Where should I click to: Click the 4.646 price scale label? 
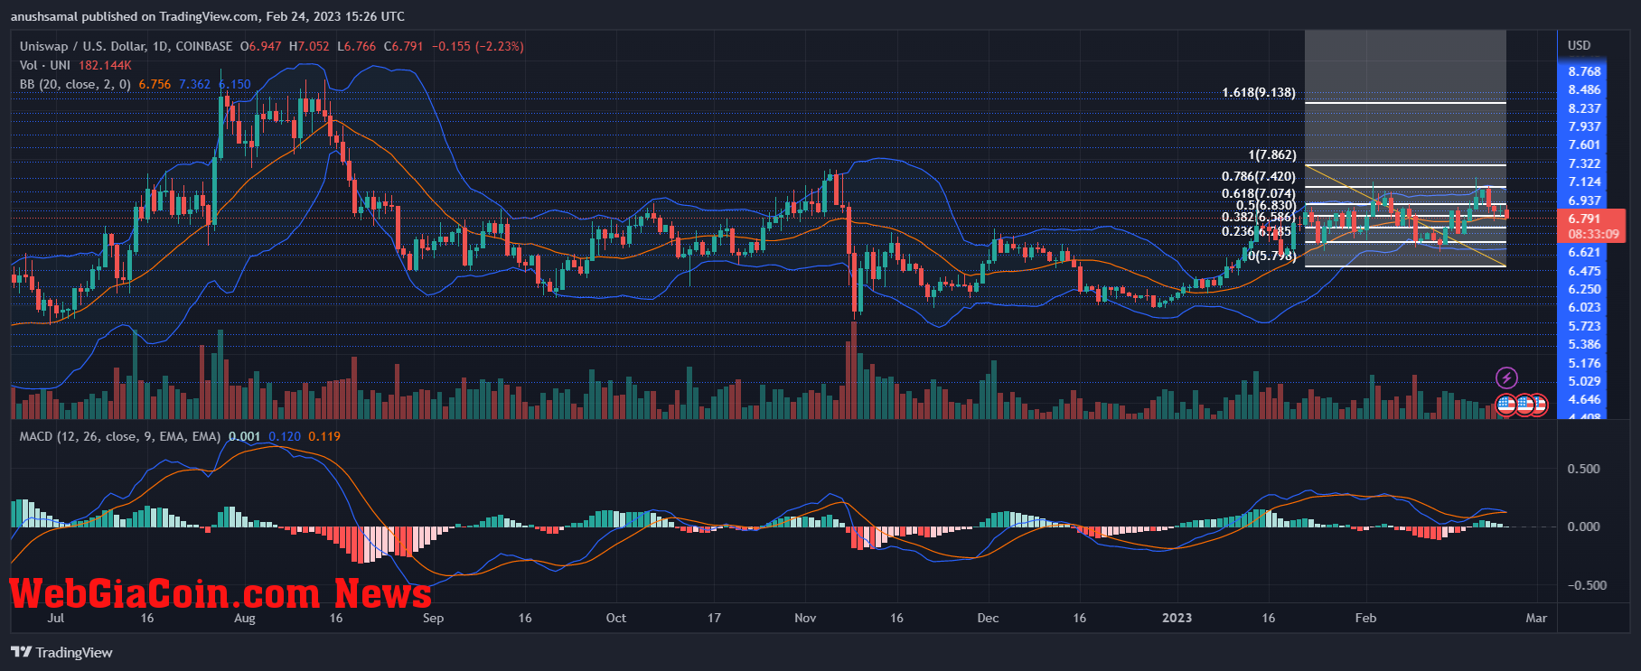coord(1584,399)
